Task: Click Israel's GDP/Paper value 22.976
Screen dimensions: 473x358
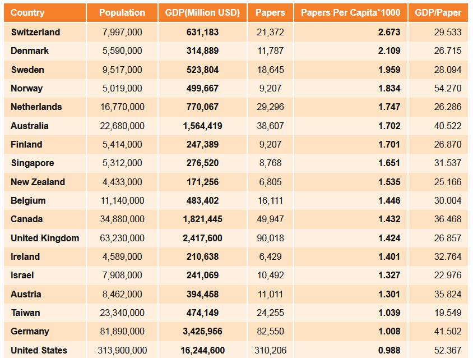Action: click(448, 275)
